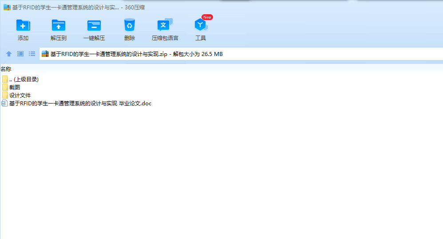Select the 截图 folder name

[x=15, y=88]
